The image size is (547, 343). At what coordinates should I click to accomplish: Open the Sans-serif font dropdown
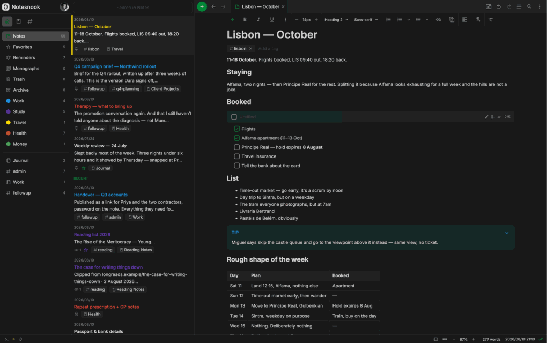point(366,20)
